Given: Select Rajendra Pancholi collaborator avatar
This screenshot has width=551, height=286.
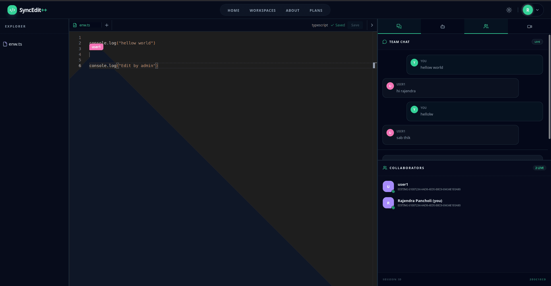Looking at the screenshot, I should pos(388,203).
